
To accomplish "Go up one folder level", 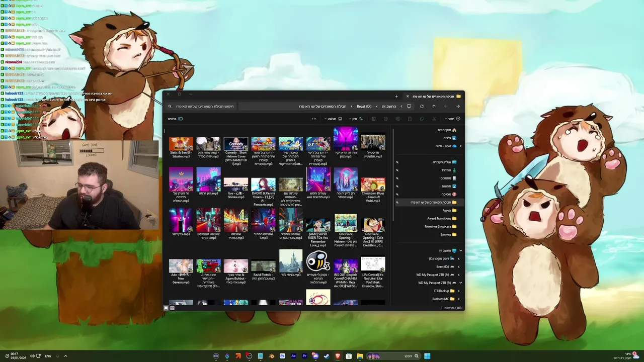I will [x=434, y=106].
